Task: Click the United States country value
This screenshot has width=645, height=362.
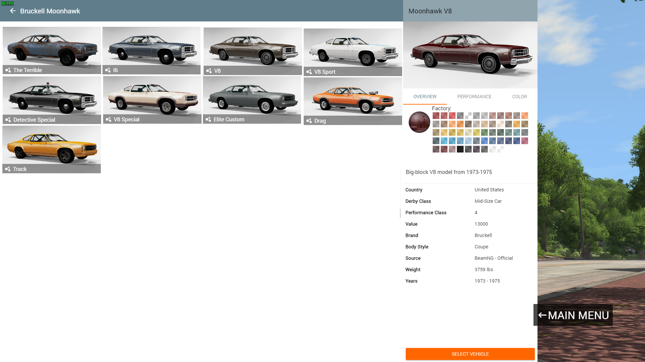Action: click(489, 190)
